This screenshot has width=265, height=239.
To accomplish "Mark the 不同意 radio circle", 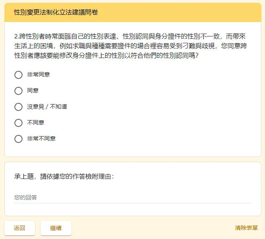I will click(18, 123).
